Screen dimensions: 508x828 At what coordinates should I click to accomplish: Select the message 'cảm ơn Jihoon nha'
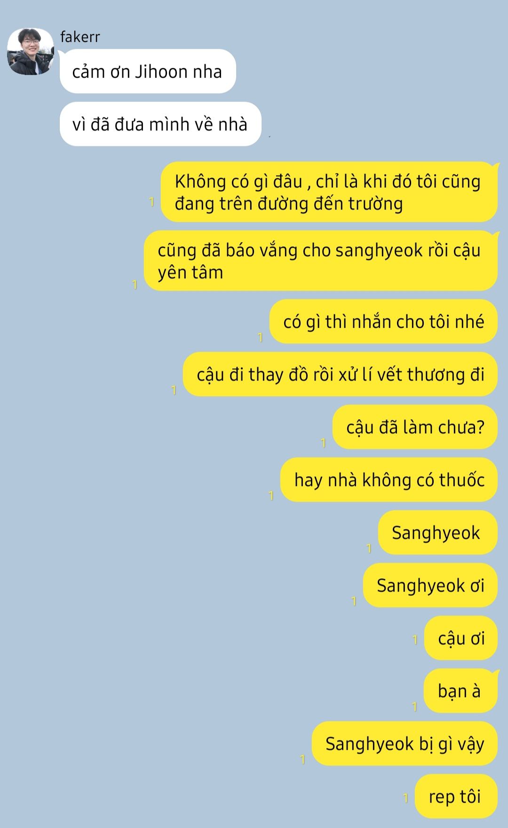click(147, 72)
